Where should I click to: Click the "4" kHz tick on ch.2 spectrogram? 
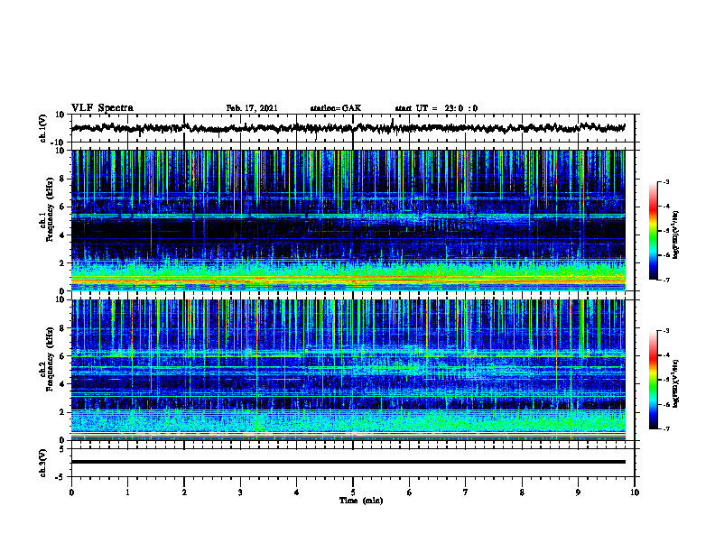click(63, 384)
